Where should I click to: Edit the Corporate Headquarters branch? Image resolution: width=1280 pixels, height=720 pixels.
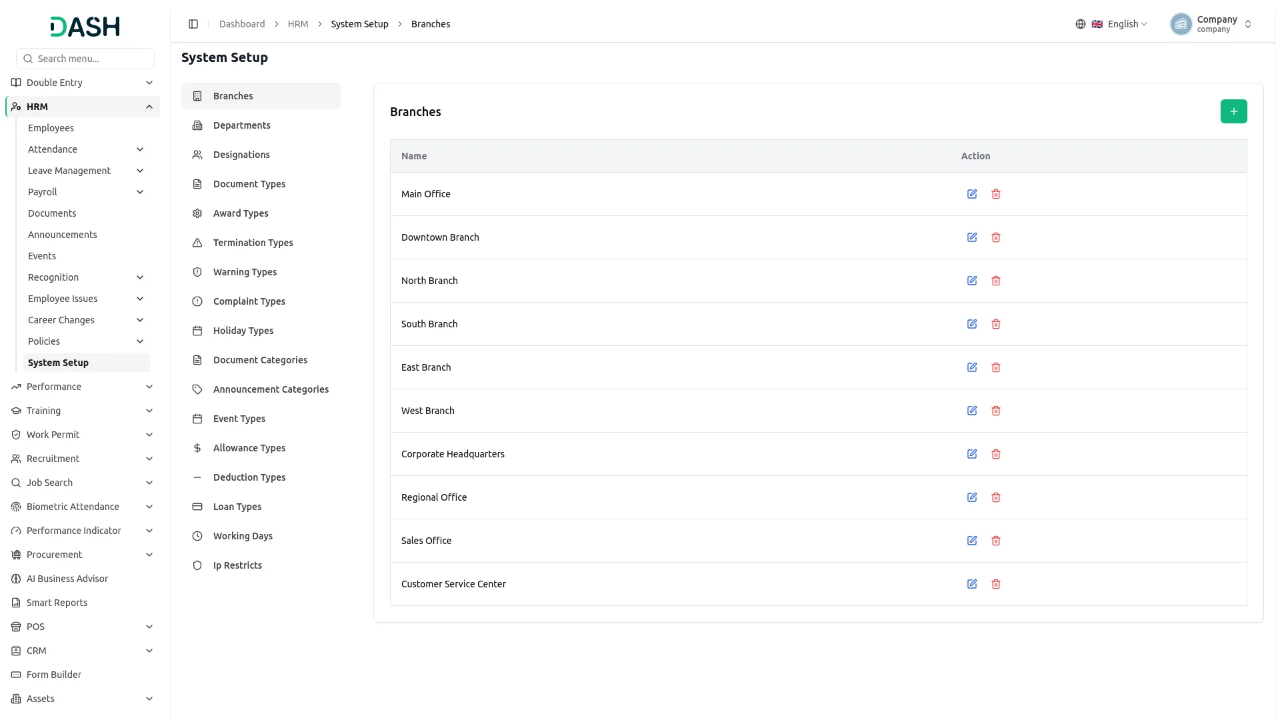[x=972, y=454]
